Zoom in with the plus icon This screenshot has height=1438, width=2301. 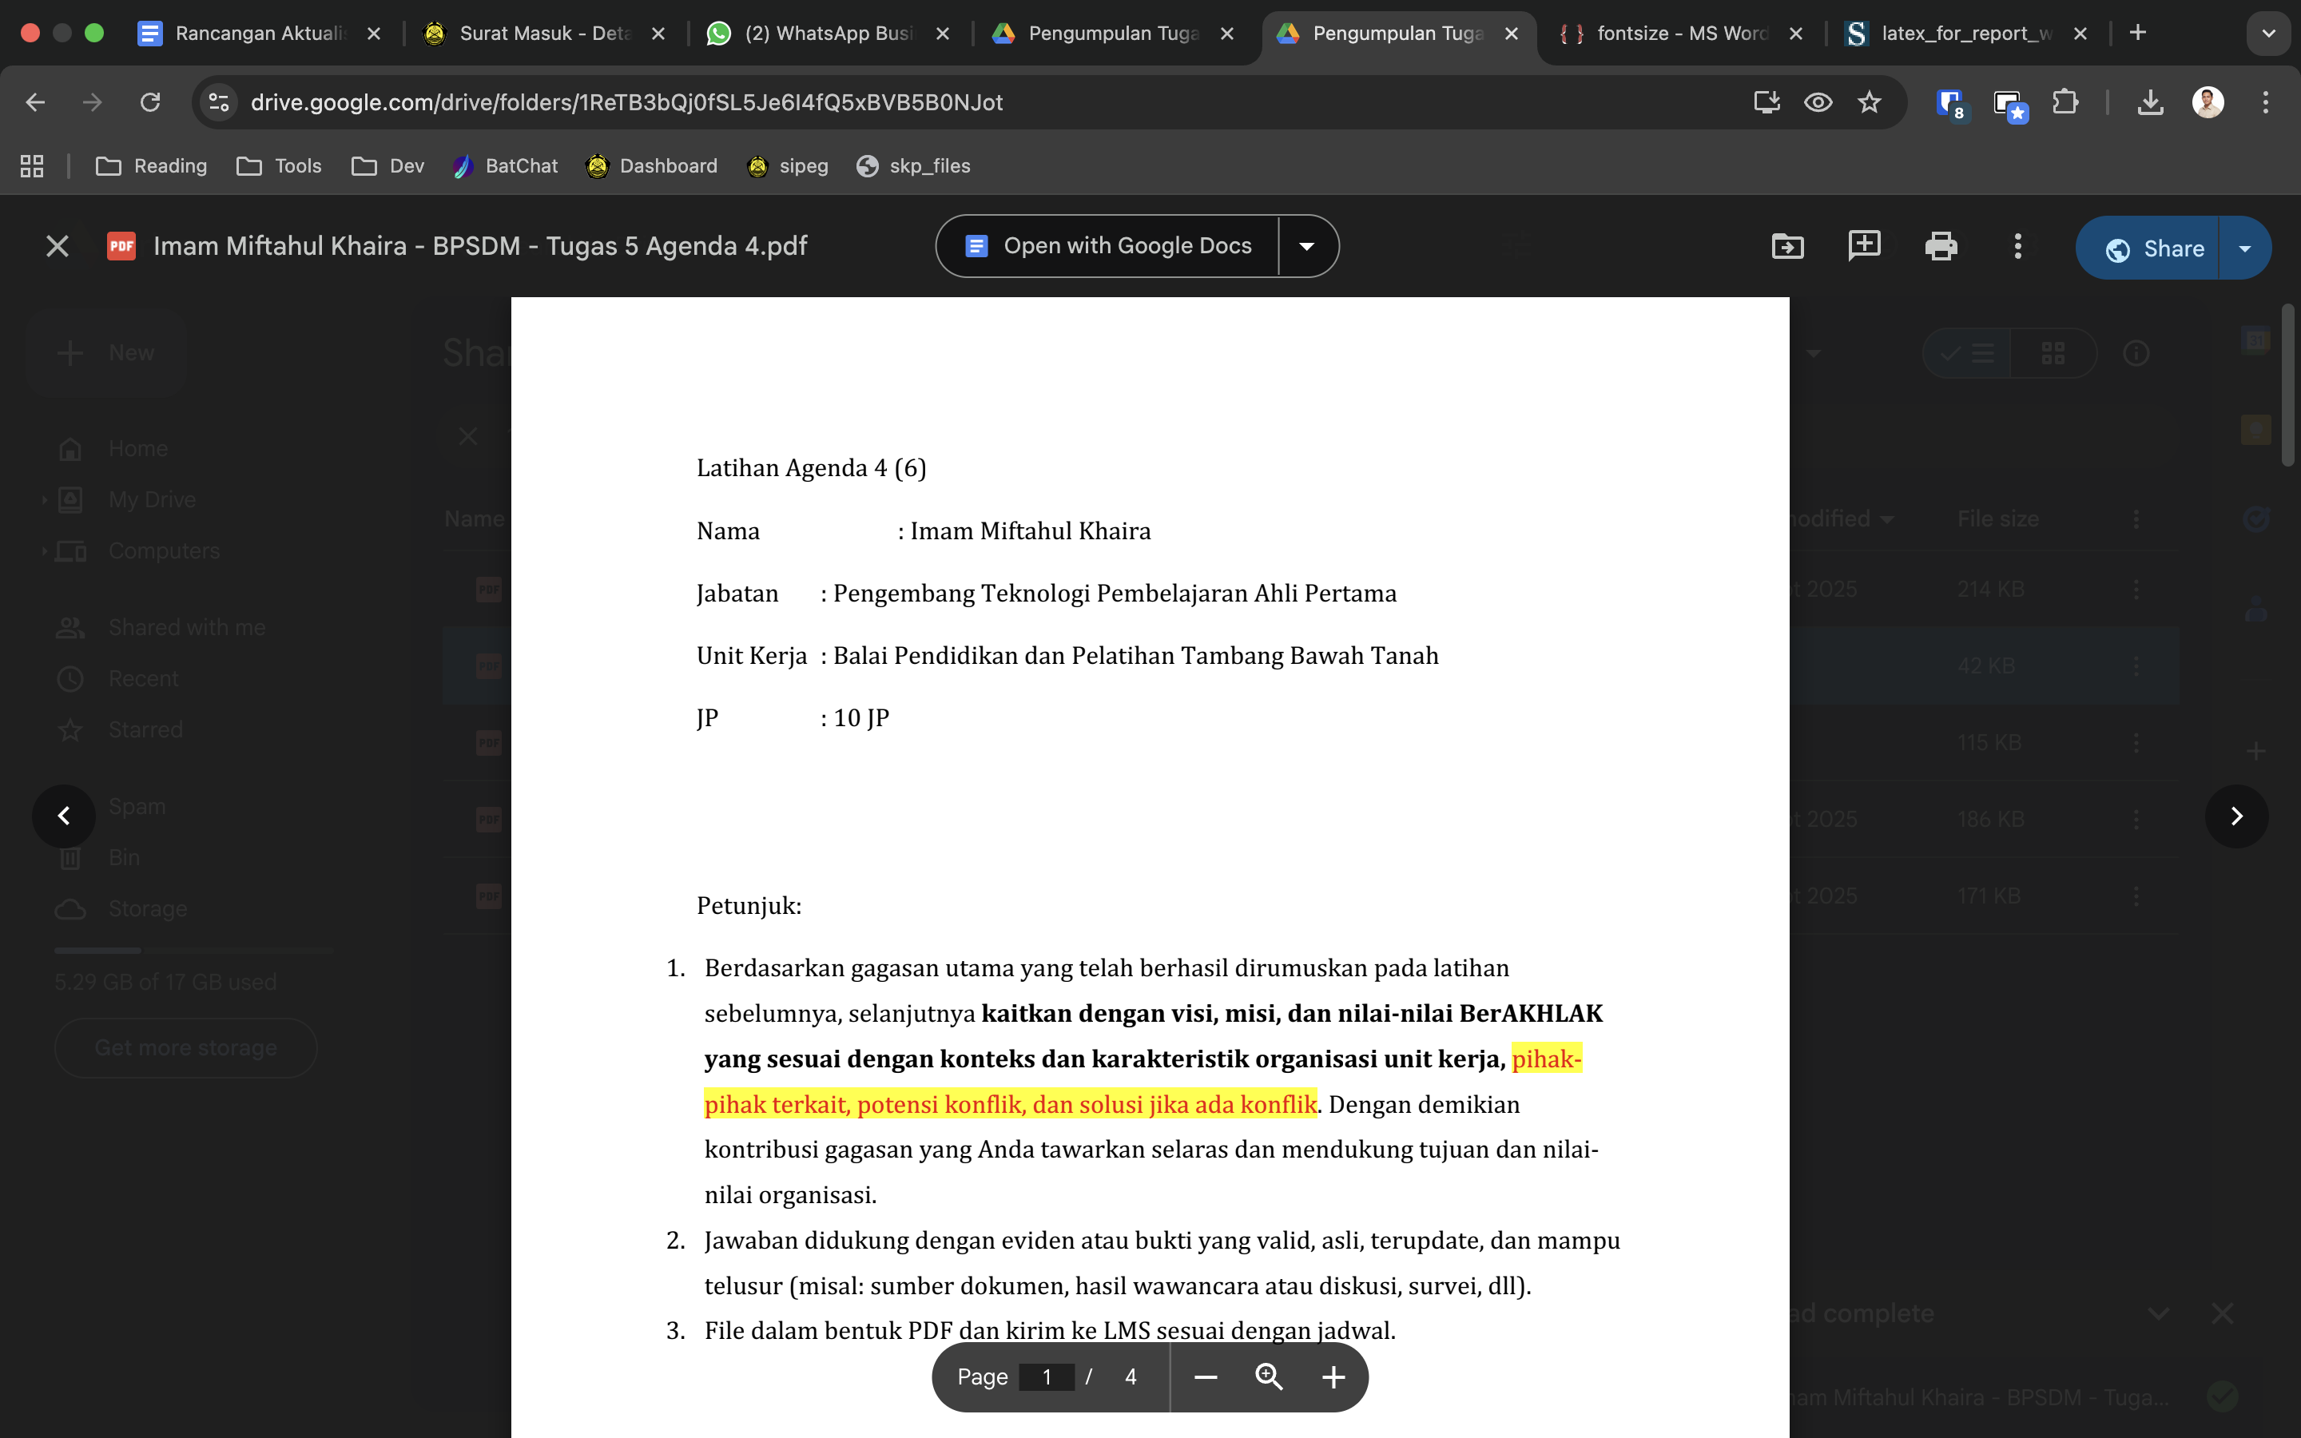coord(1333,1377)
